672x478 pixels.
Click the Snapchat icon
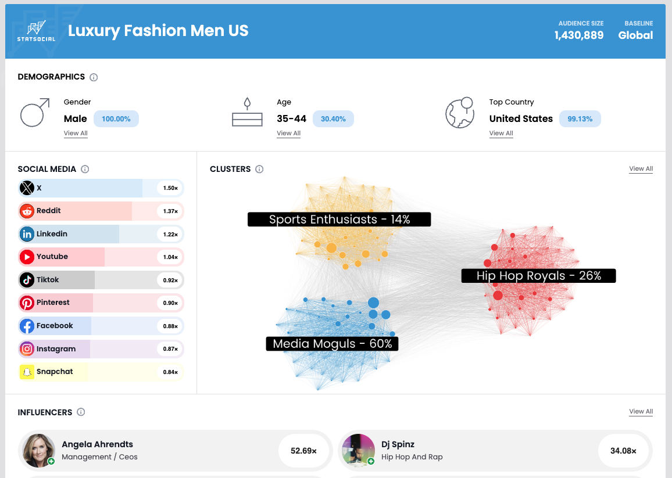27,372
